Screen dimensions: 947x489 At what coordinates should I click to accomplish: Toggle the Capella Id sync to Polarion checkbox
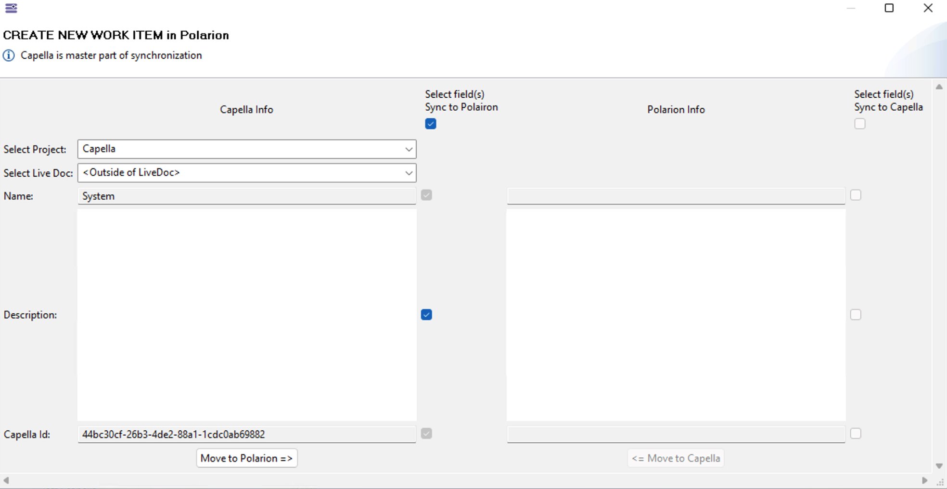click(x=426, y=434)
